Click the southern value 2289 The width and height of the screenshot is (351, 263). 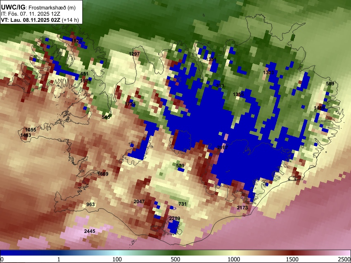coord(175,218)
